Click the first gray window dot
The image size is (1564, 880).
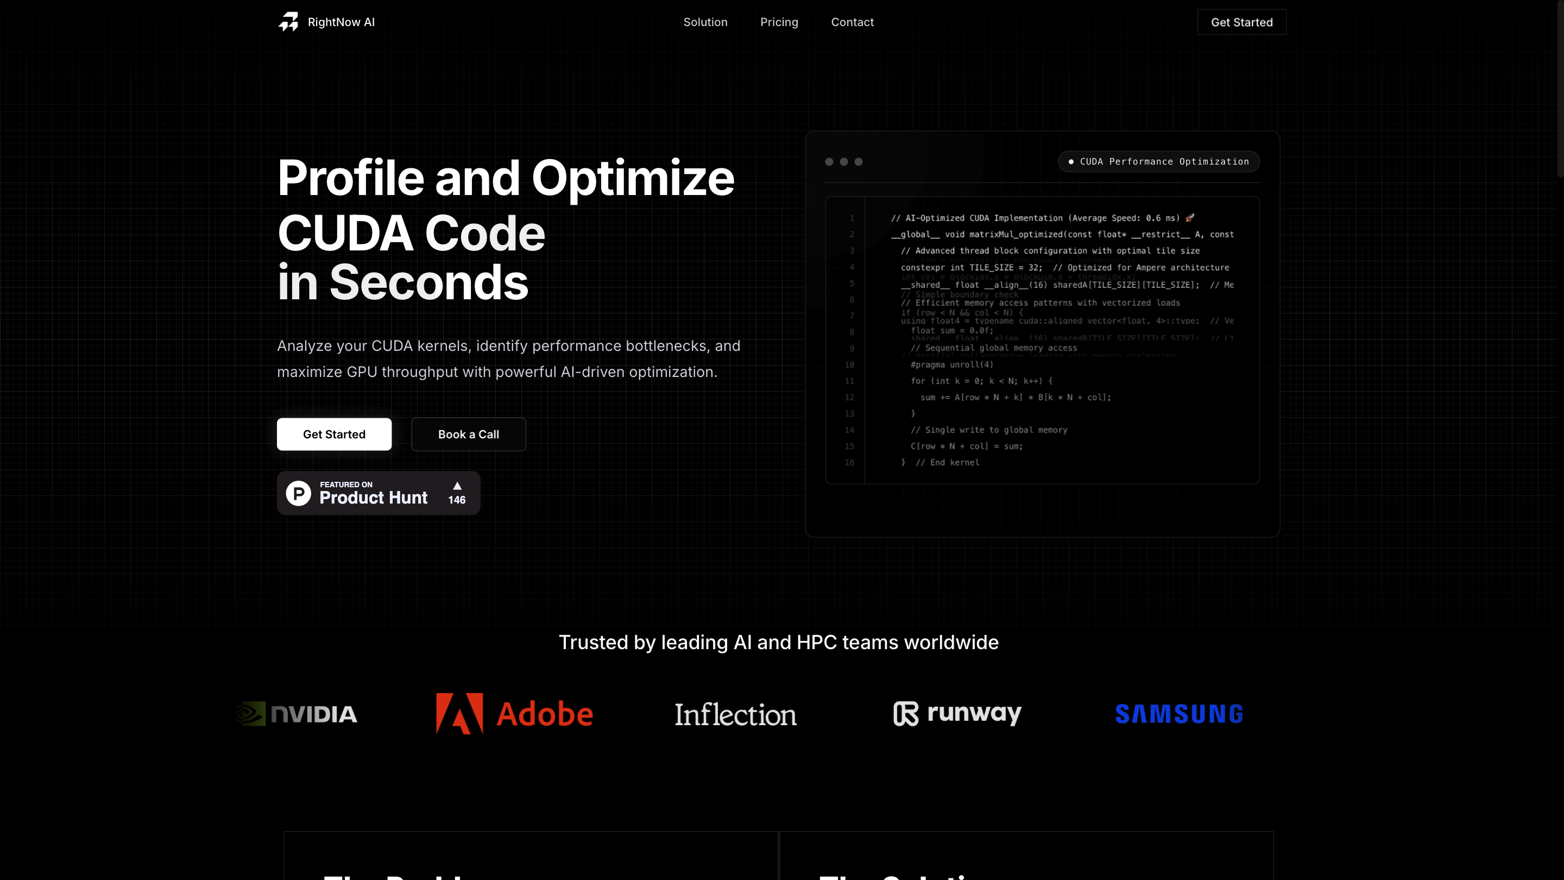click(x=829, y=161)
